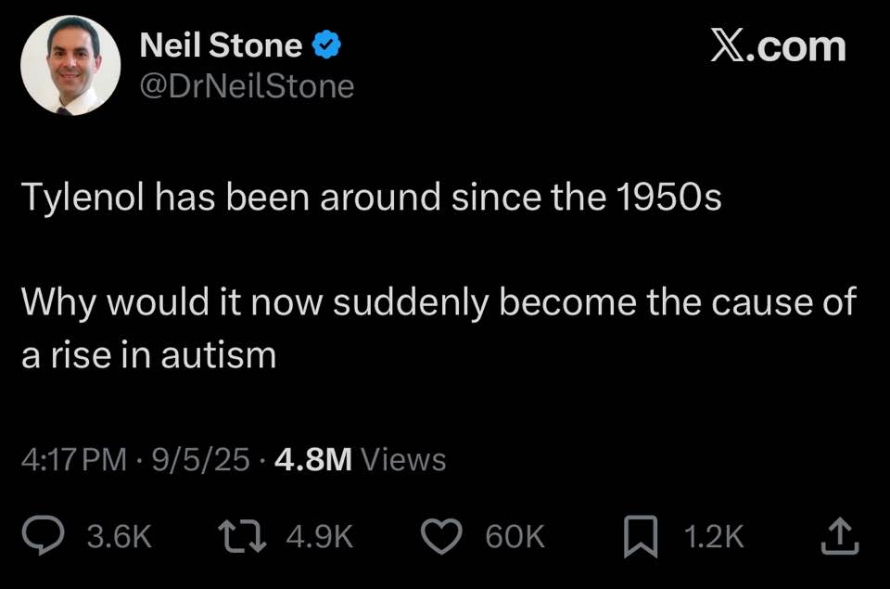This screenshot has height=589, width=890.
Task: Click the line mentioning Tylenol and the 1950s
Action: (371, 198)
